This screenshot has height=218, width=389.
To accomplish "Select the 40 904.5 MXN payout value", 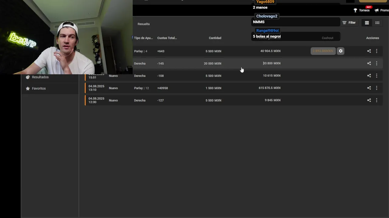I will pyautogui.click(x=270, y=51).
